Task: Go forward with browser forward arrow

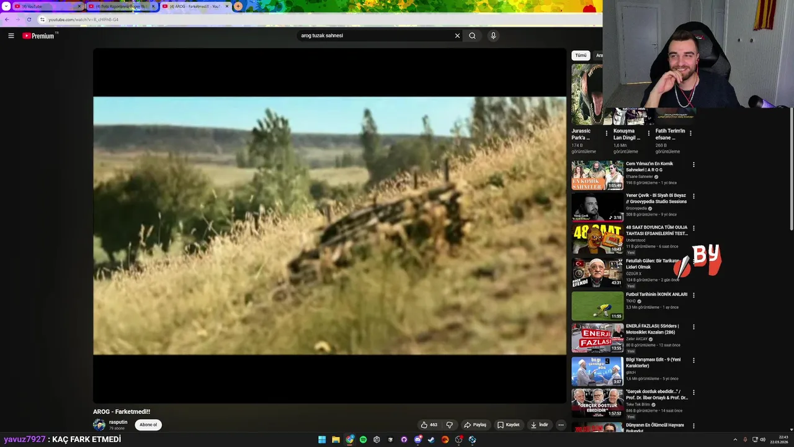Action: (17, 19)
